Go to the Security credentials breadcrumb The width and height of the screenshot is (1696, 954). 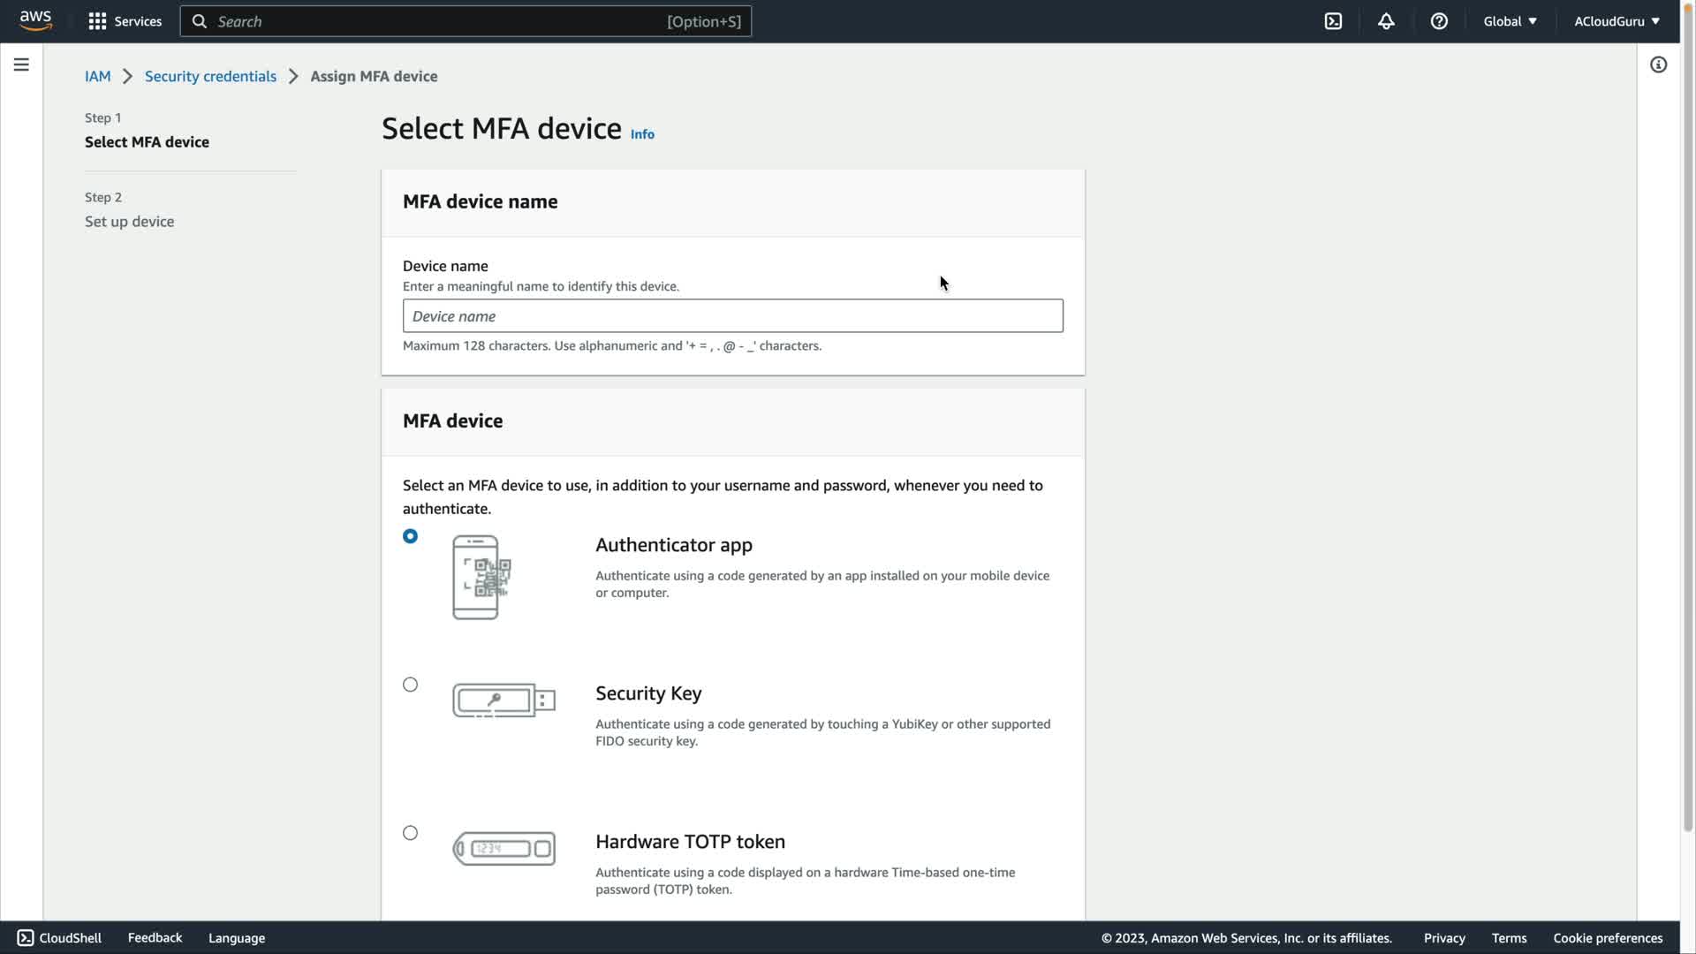210,76
